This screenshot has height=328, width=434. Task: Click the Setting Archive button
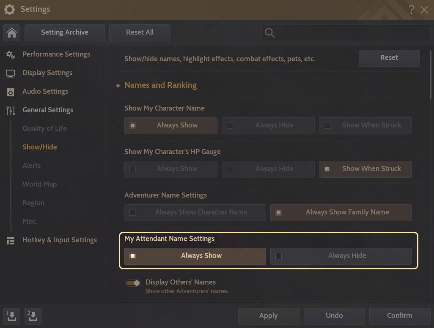65,33
